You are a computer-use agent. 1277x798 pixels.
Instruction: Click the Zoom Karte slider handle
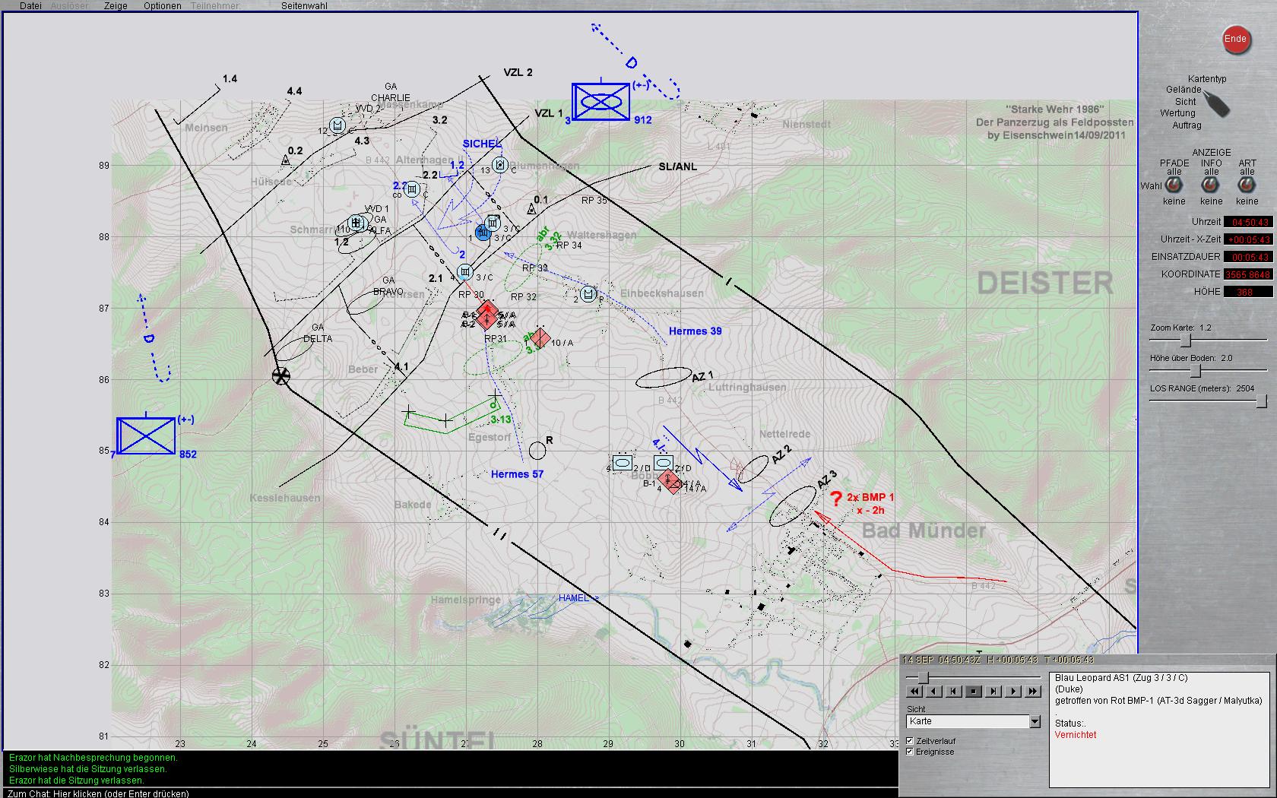click(x=1185, y=340)
